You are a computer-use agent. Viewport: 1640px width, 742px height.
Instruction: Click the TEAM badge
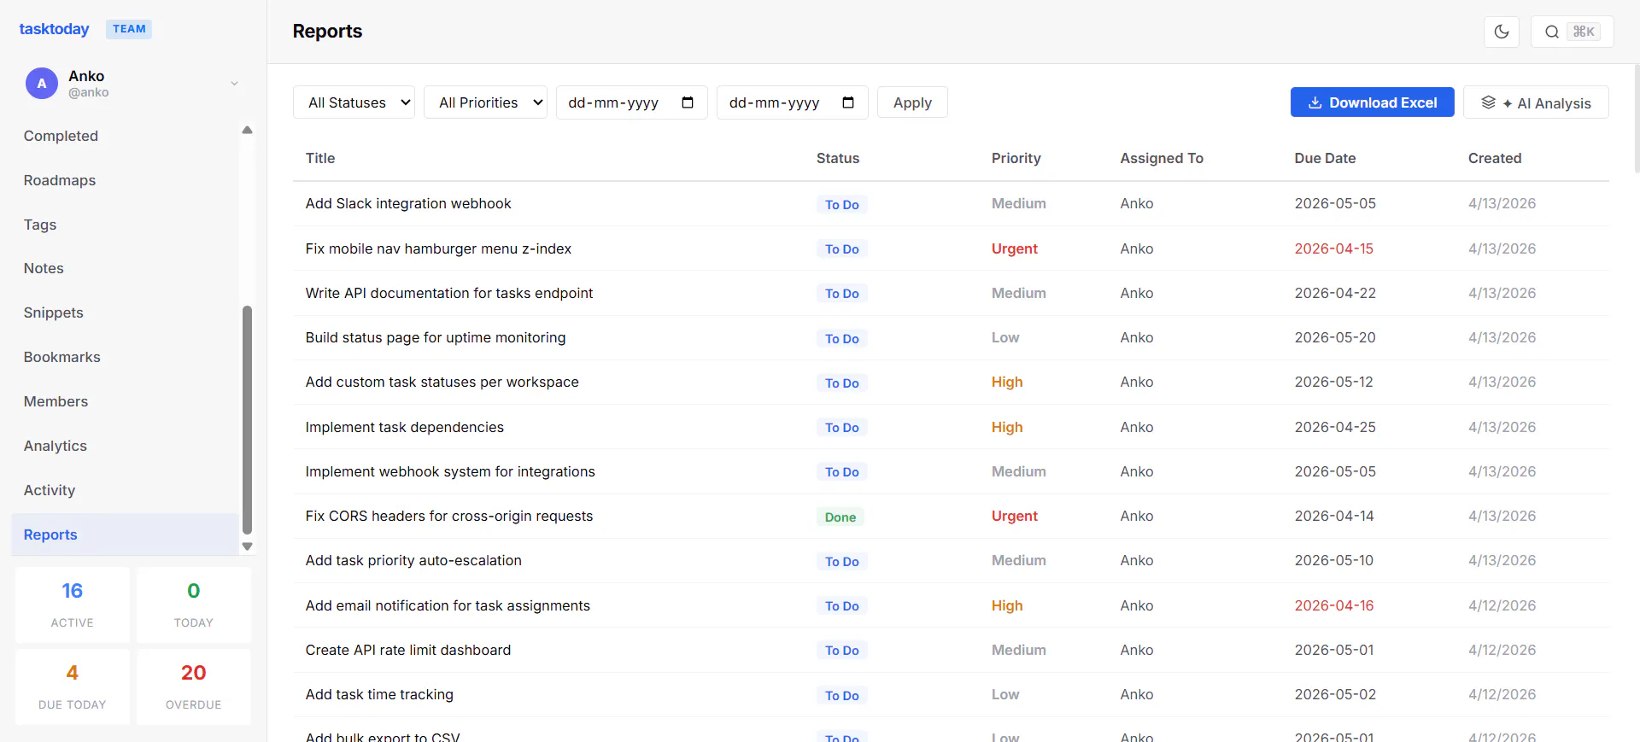pyautogui.click(x=129, y=29)
